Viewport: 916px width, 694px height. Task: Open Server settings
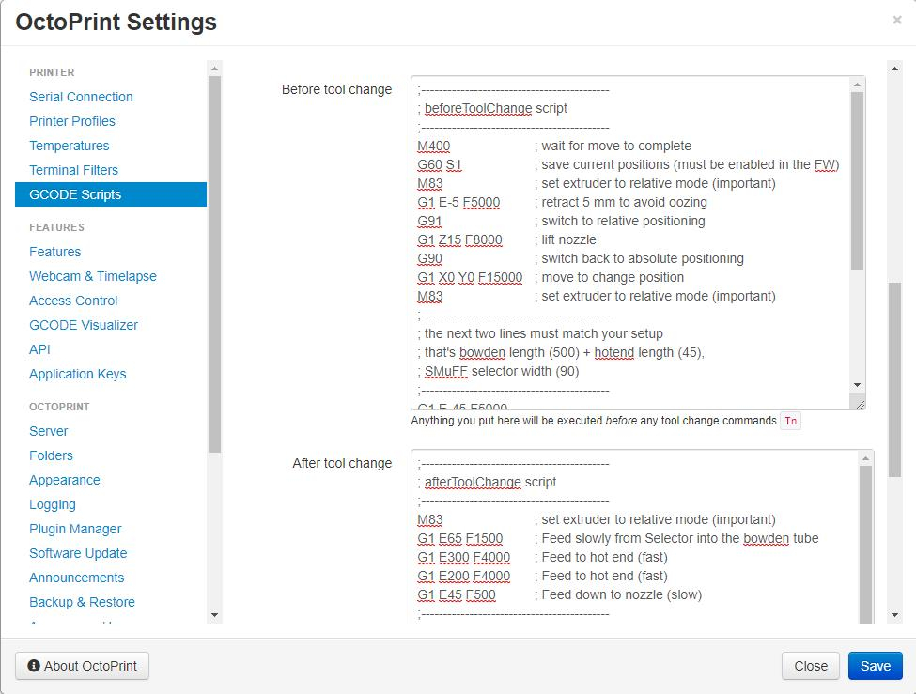click(49, 431)
